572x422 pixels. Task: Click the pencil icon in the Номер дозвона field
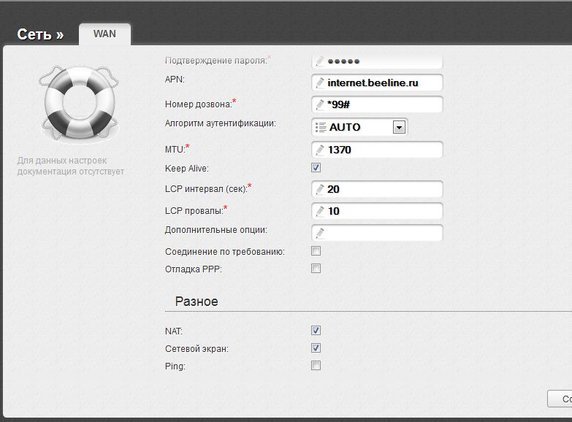pos(320,104)
